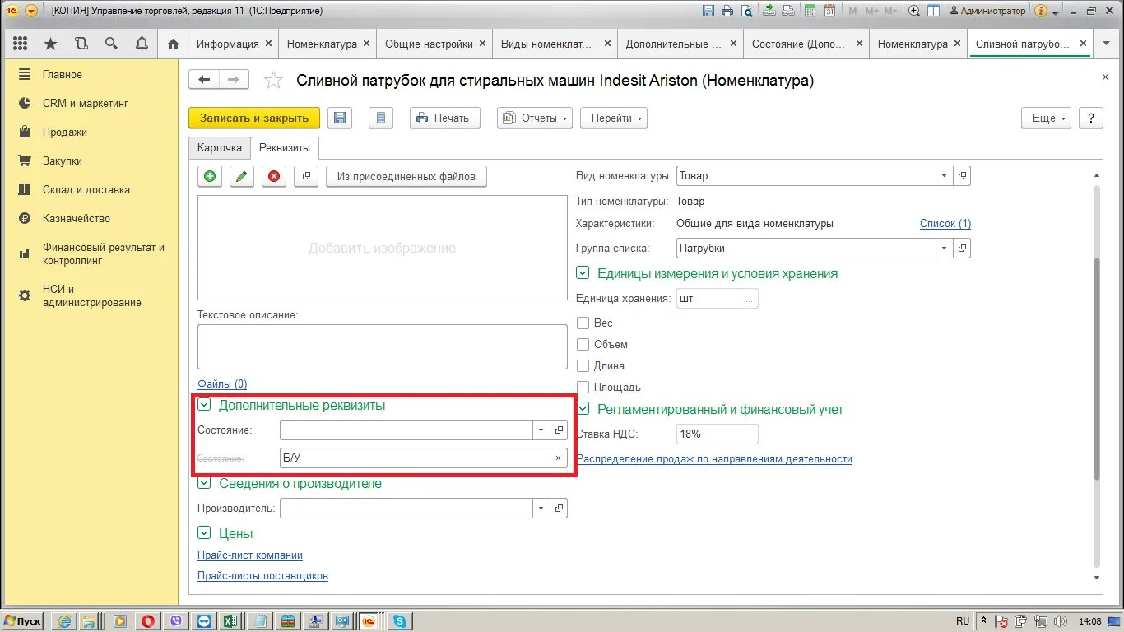Open the Прайс-лист компании link
1124x632 pixels.
(x=250, y=555)
